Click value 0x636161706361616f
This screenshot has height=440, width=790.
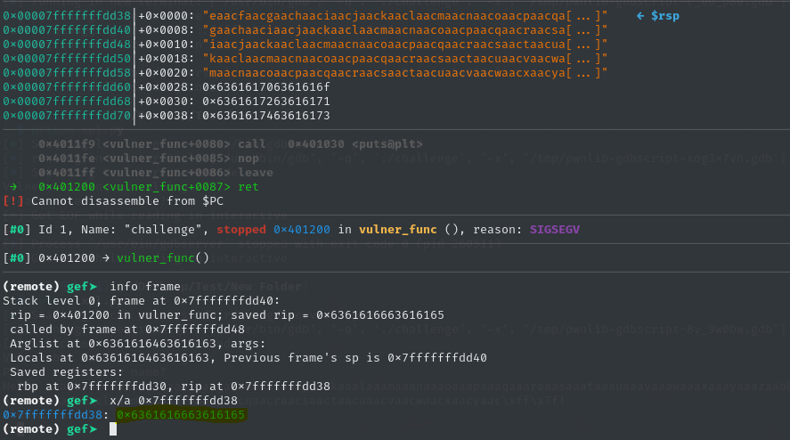tap(266, 87)
